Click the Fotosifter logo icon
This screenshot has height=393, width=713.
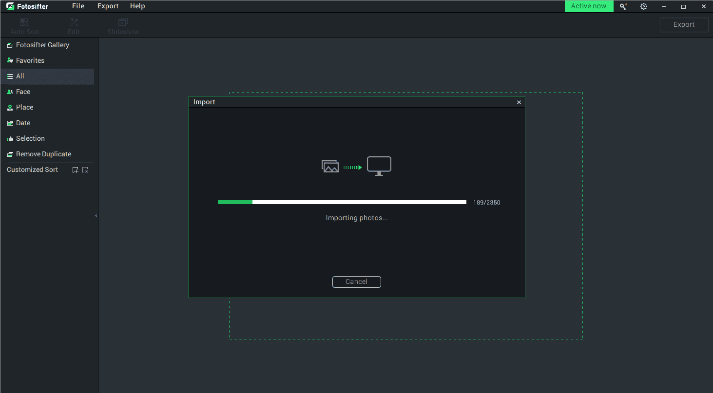(10, 6)
